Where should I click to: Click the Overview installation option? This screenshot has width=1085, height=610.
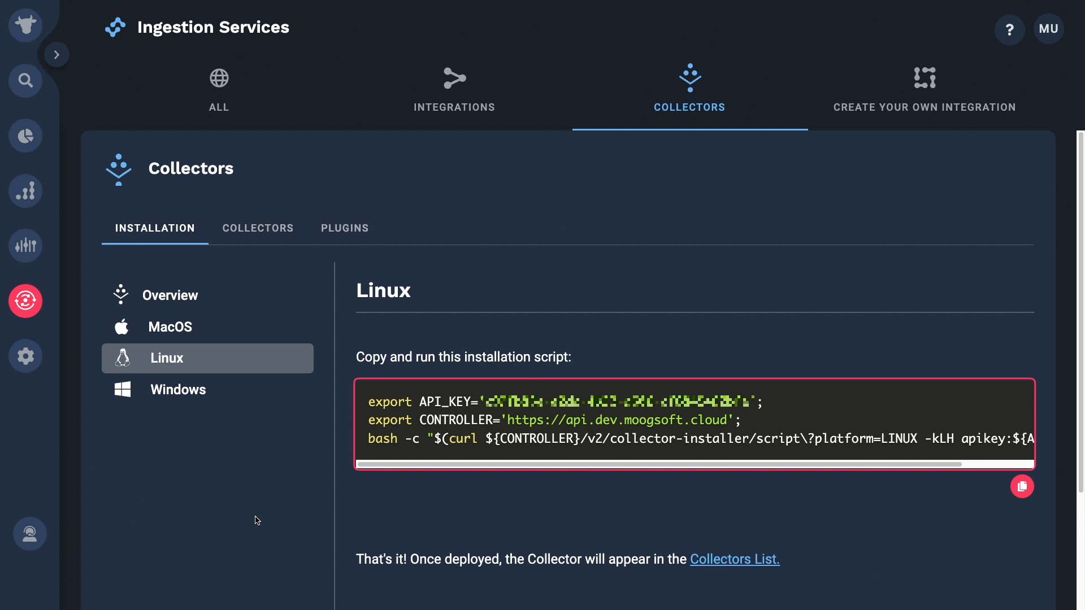point(169,296)
